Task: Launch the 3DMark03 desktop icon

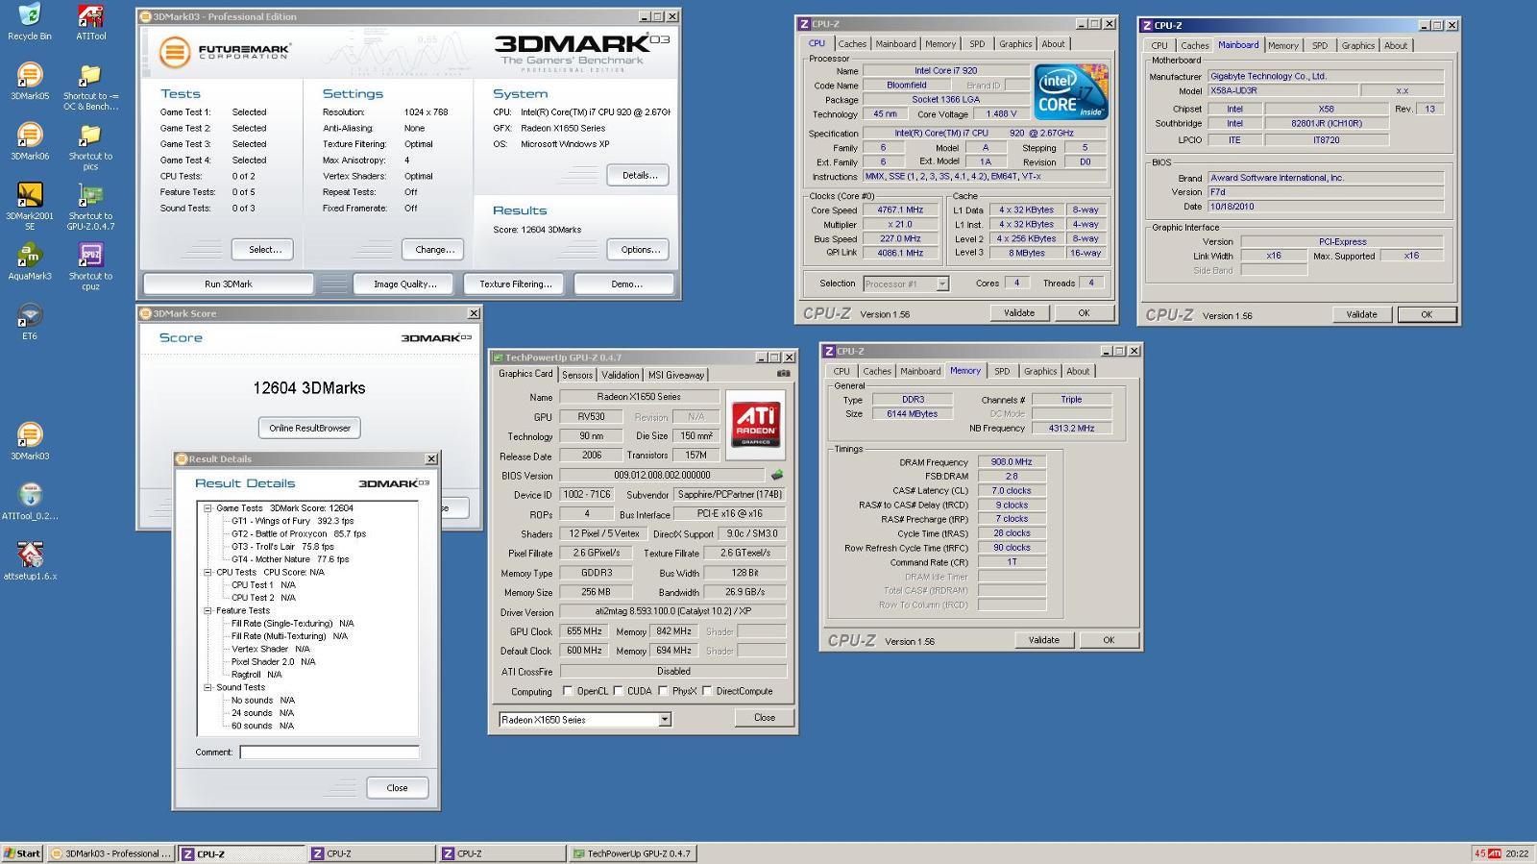Action: (30, 441)
